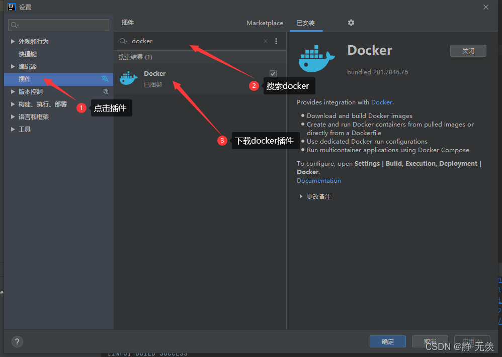
Task: Click the IntelliJ IDEA logo icon
Action: coord(11,7)
